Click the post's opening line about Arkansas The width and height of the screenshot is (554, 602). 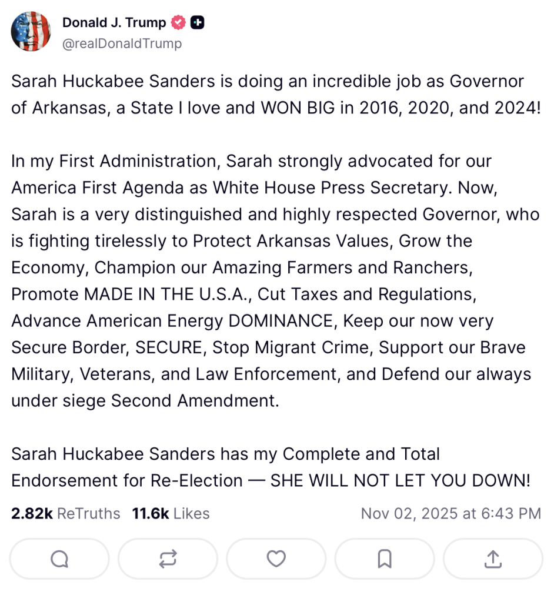click(x=267, y=81)
